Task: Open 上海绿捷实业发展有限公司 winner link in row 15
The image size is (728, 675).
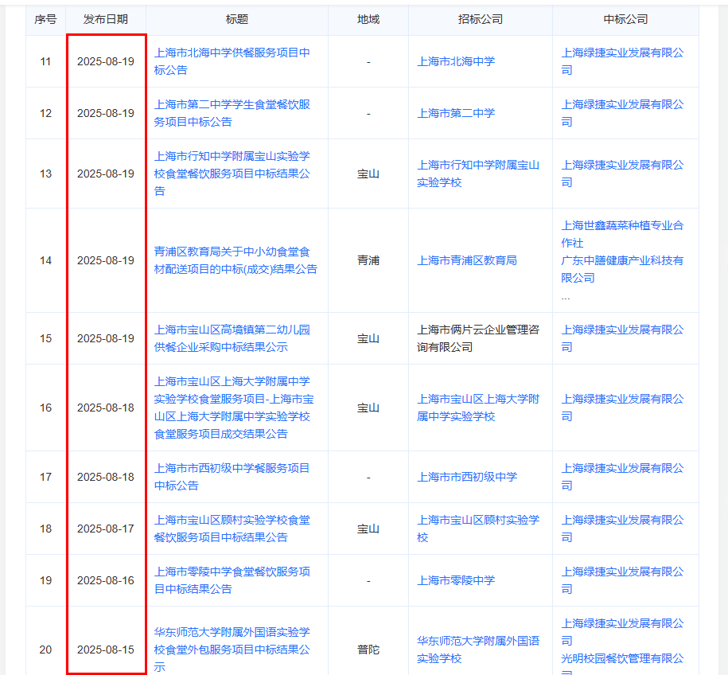Action: [x=623, y=338]
